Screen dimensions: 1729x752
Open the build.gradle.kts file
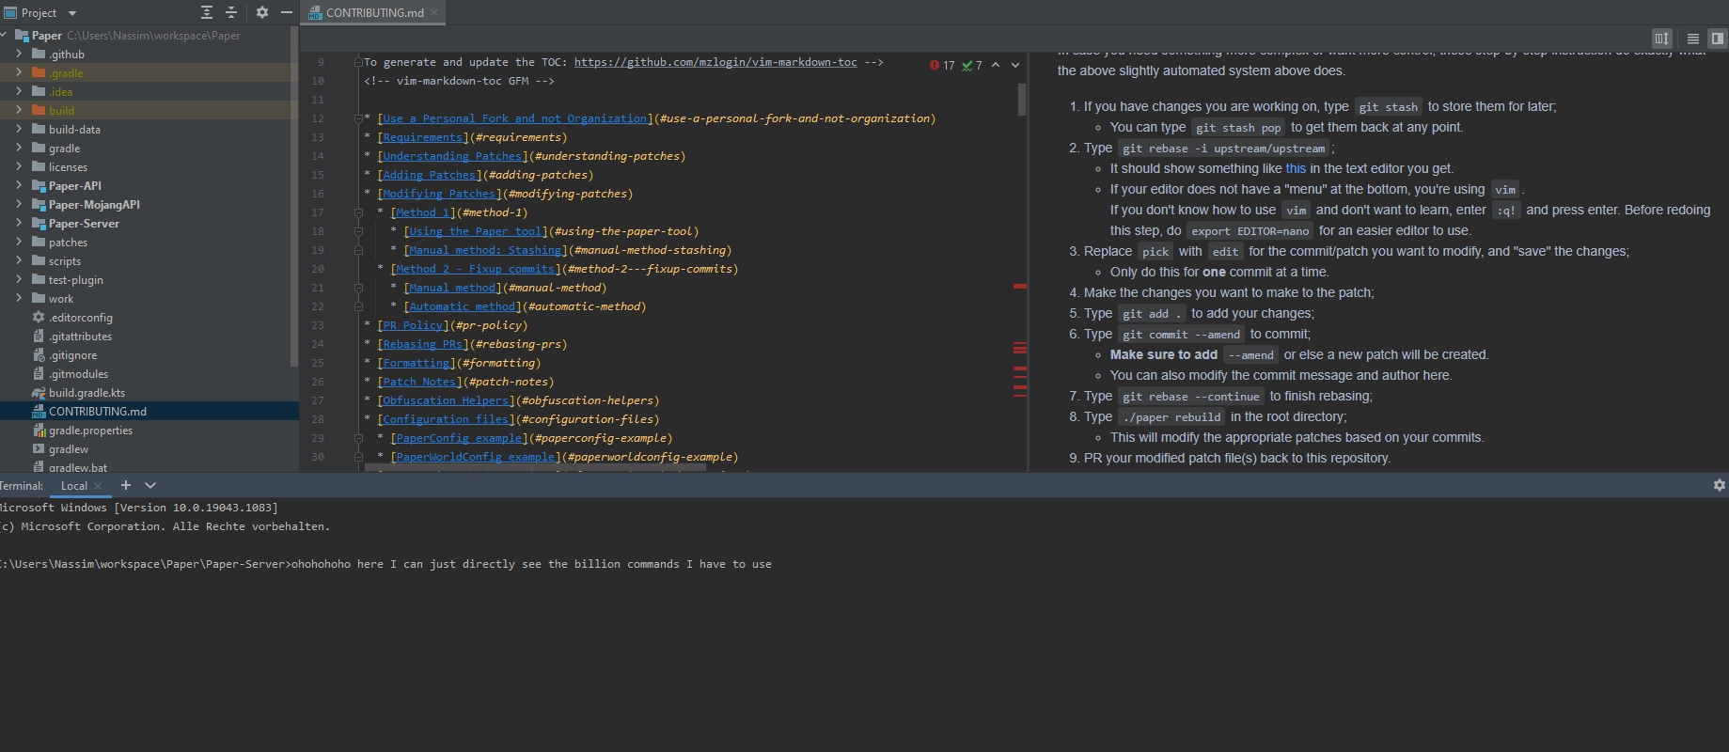click(86, 393)
